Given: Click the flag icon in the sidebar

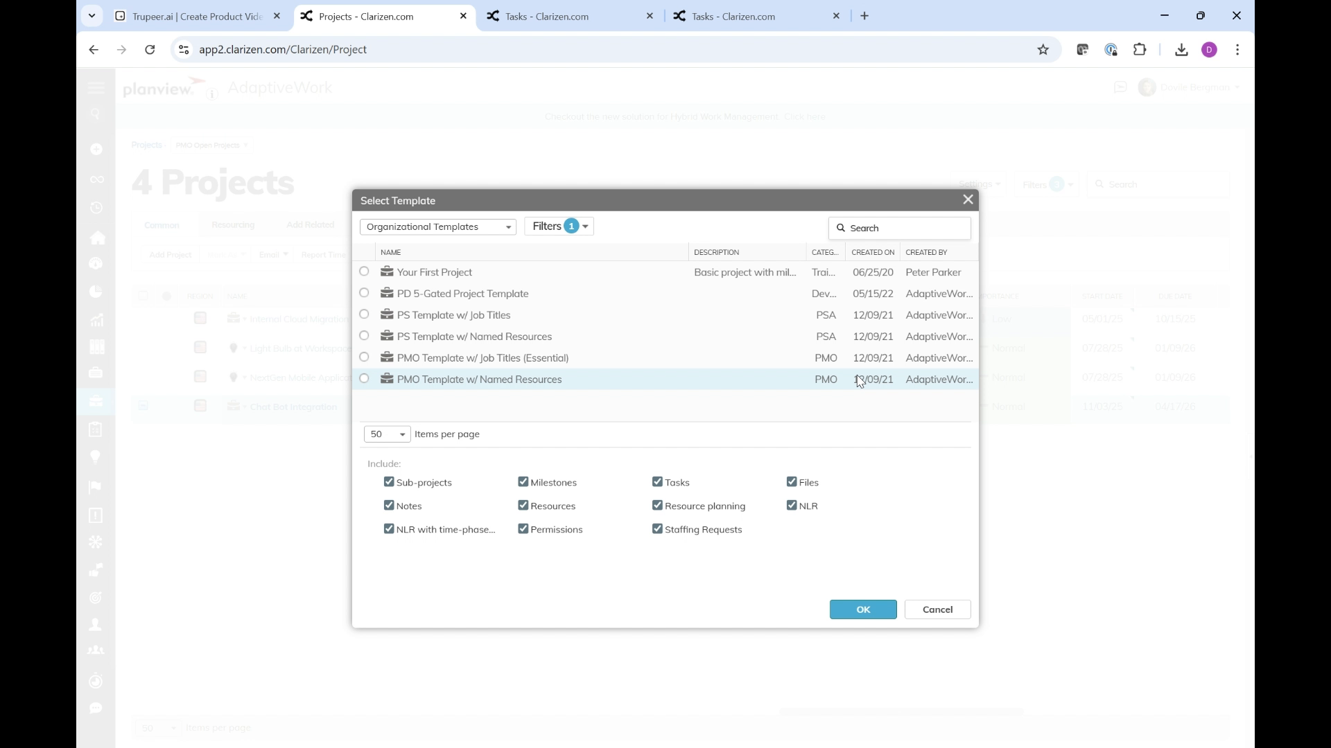Looking at the screenshot, I should point(95,487).
